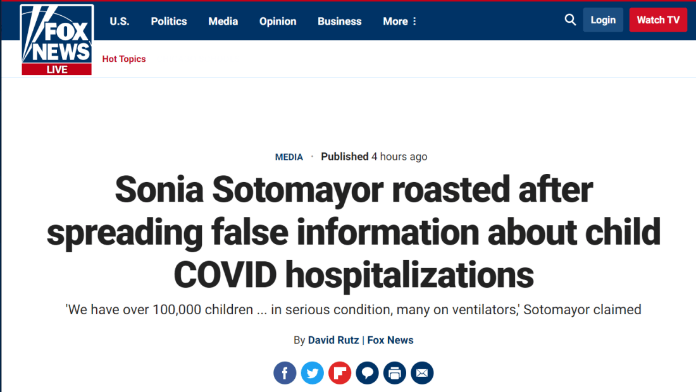The height and width of the screenshot is (392, 696).
Task: Share article on Facebook
Action: [285, 373]
